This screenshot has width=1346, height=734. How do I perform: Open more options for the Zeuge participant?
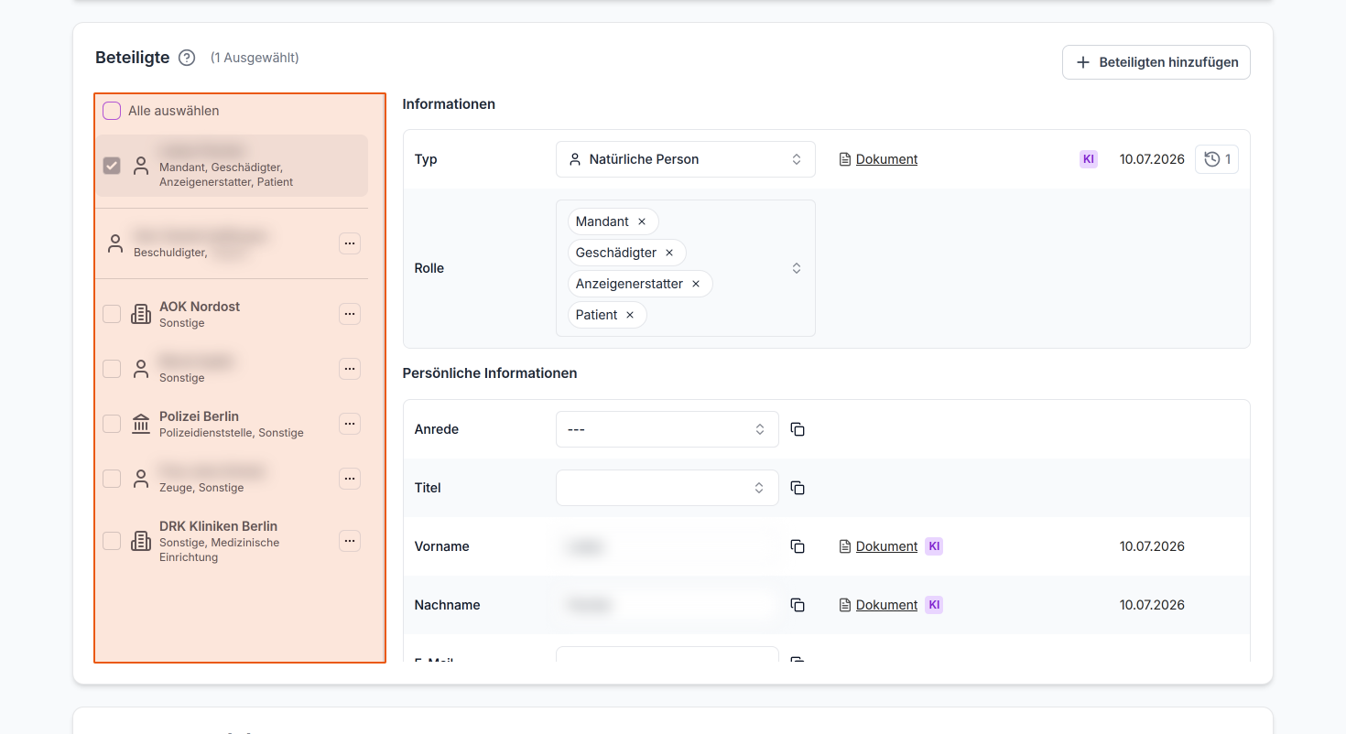click(350, 479)
